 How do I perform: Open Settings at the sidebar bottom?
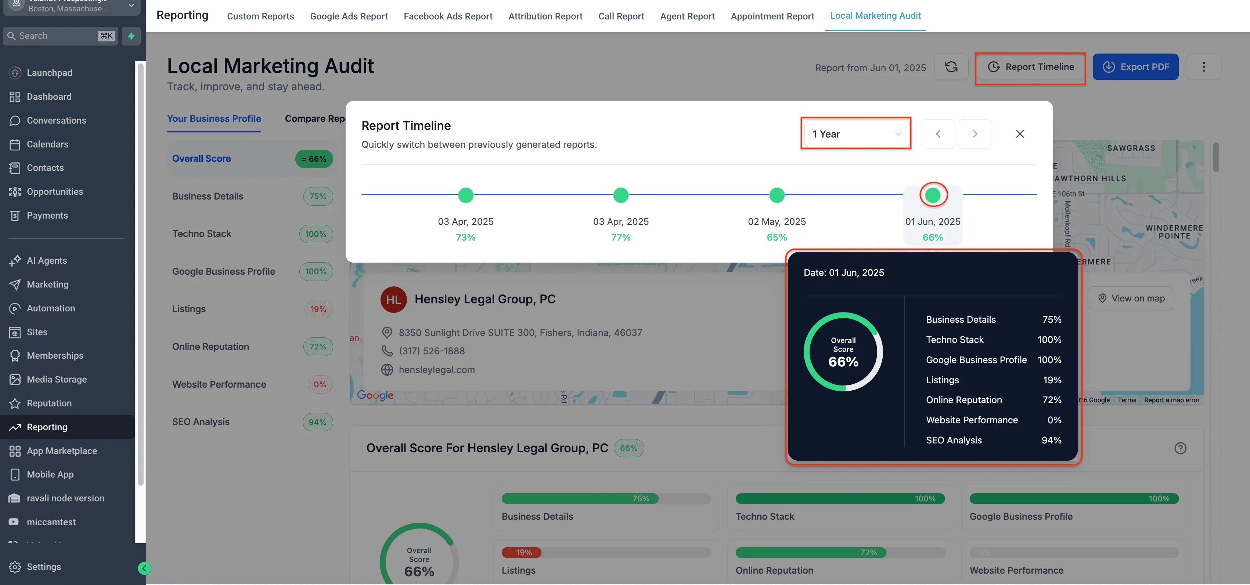click(x=43, y=567)
